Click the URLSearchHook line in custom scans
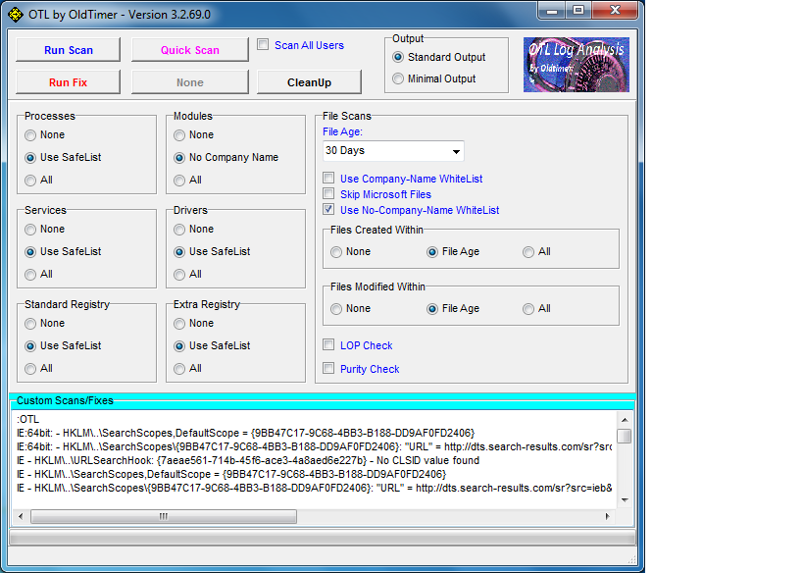The width and height of the screenshot is (803, 573). (x=248, y=460)
